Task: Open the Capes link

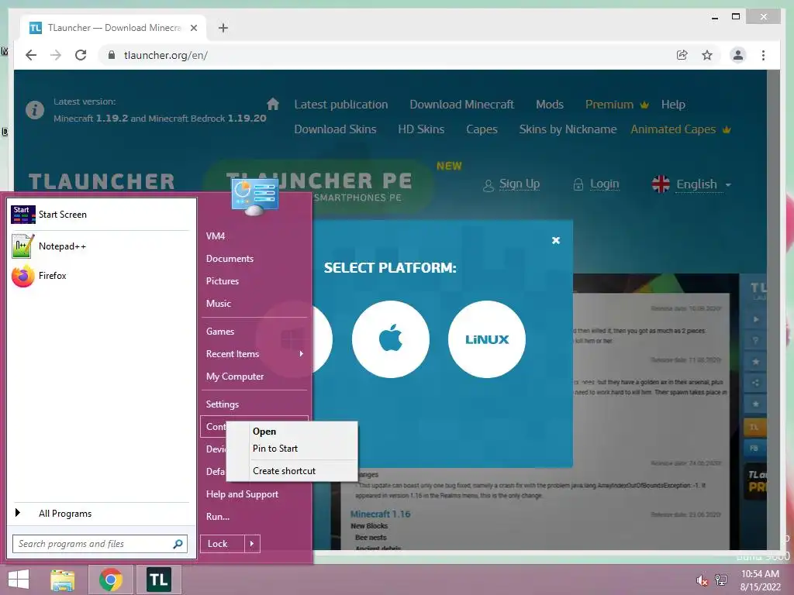Action: (x=482, y=129)
